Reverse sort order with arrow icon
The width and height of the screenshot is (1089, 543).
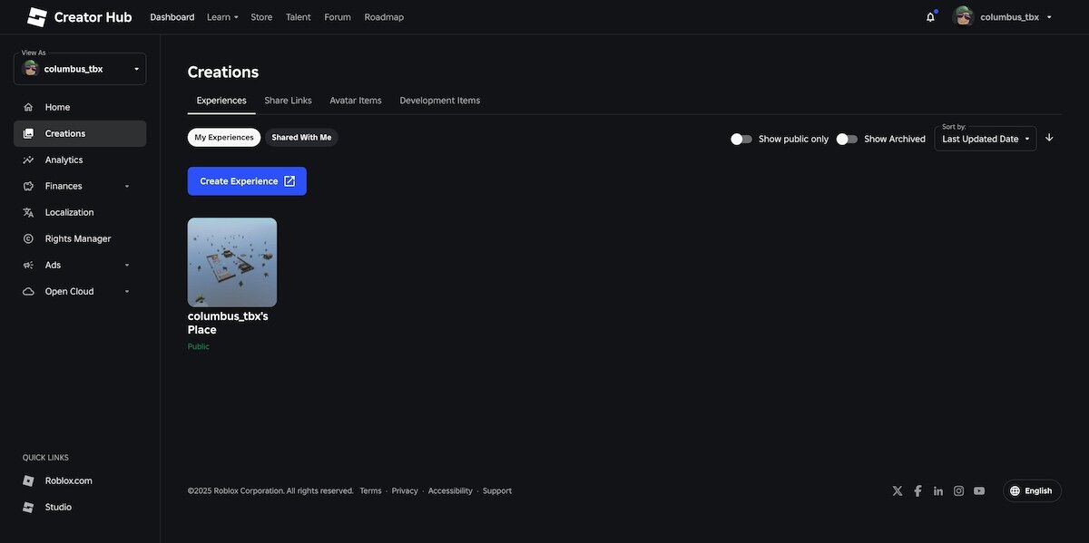(x=1049, y=138)
